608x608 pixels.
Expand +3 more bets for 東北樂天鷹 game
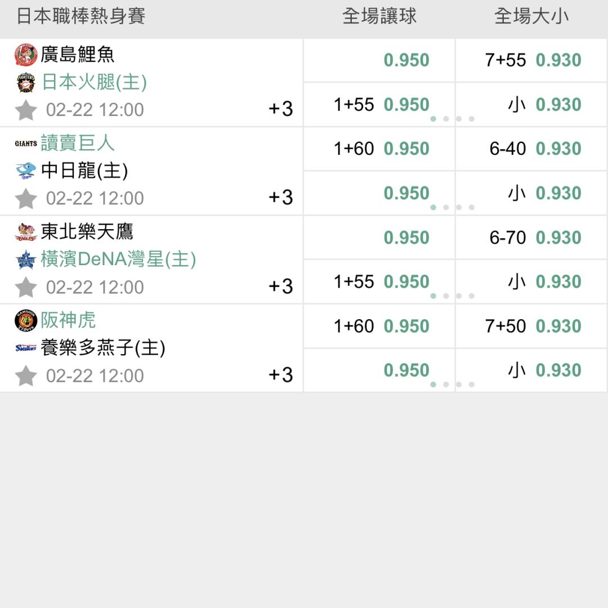[280, 286]
